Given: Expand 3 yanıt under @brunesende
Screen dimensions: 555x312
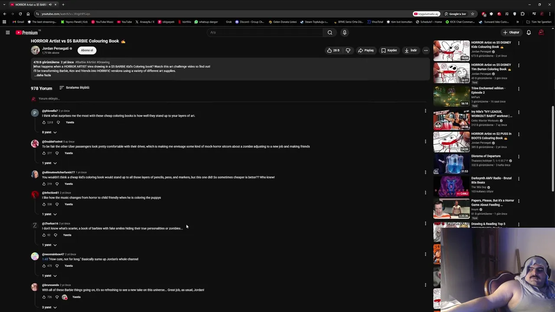Looking at the screenshot, I should click(x=49, y=307).
